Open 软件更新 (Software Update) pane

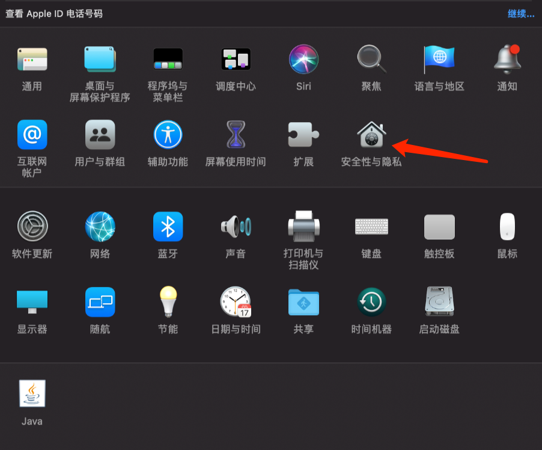(32, 226)
